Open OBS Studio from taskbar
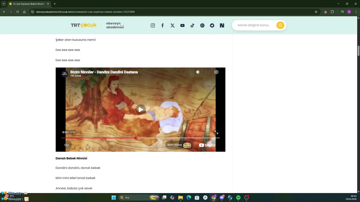Screen dimensions: 360x202 coord(247,198)
